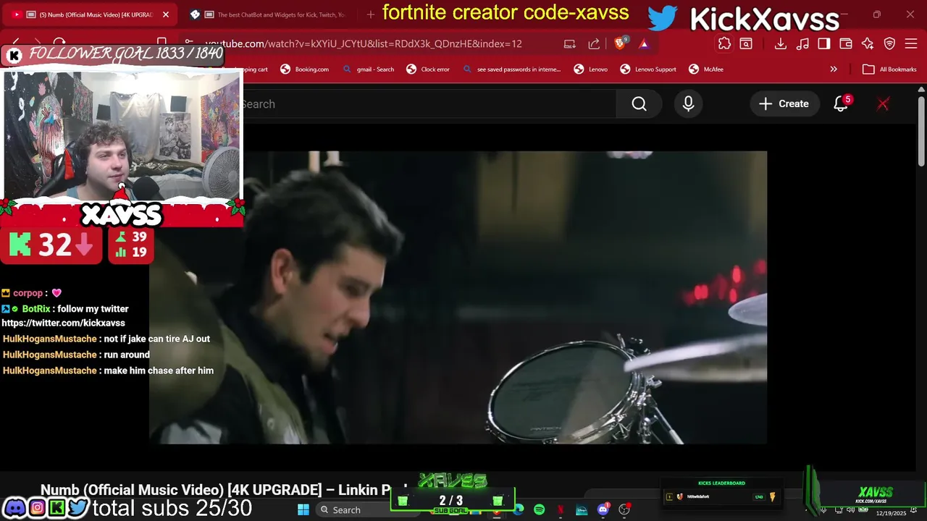Open Downloads icon in Brave toolbar
The image size is (927, 521).
[x=780, y=43]
